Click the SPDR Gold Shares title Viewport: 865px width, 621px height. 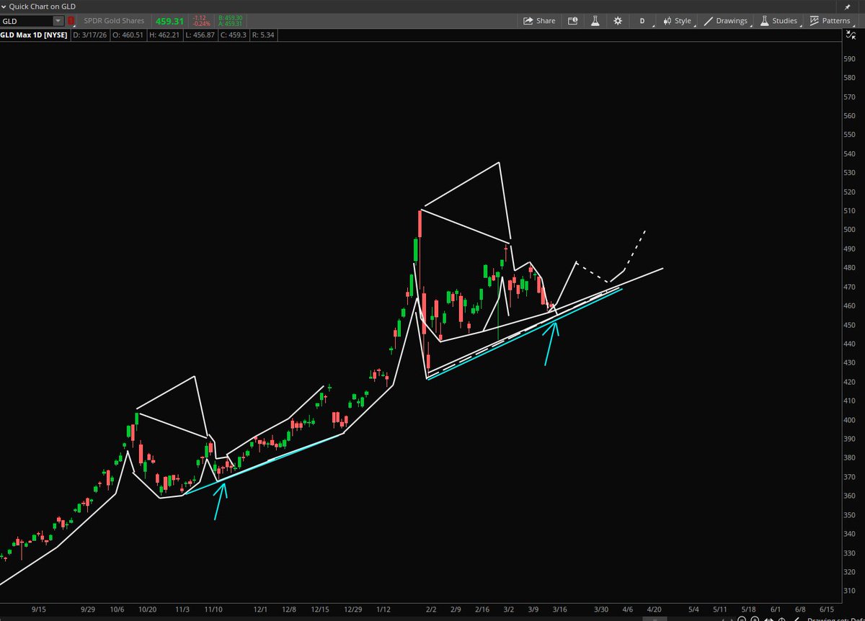click(x=115, y=21)
